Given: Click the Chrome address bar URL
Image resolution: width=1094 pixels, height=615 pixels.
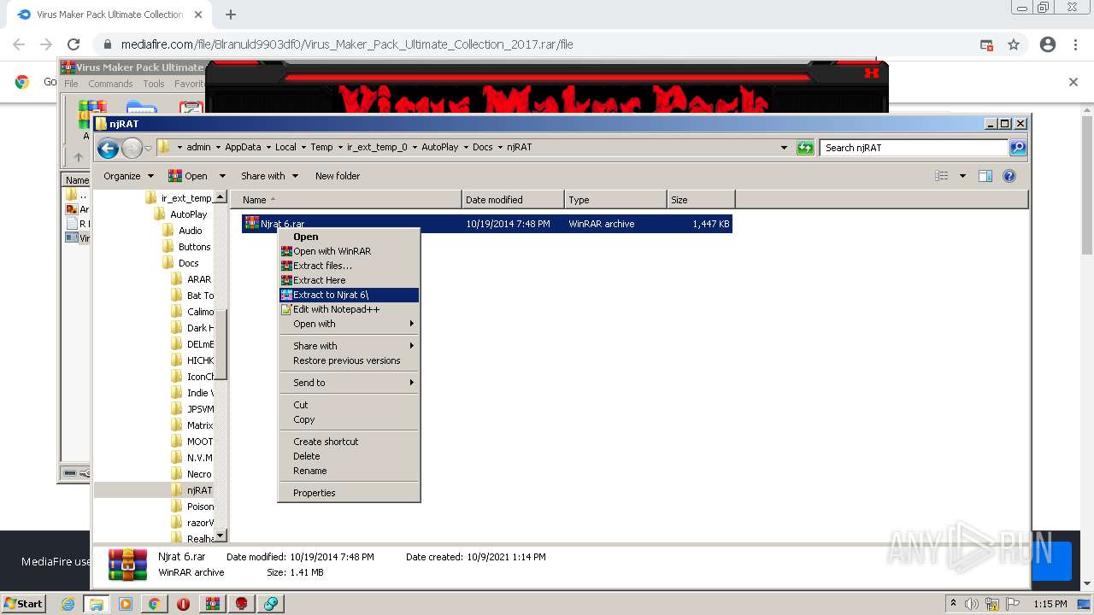Looking at the screenshot, I should (347, 44).
